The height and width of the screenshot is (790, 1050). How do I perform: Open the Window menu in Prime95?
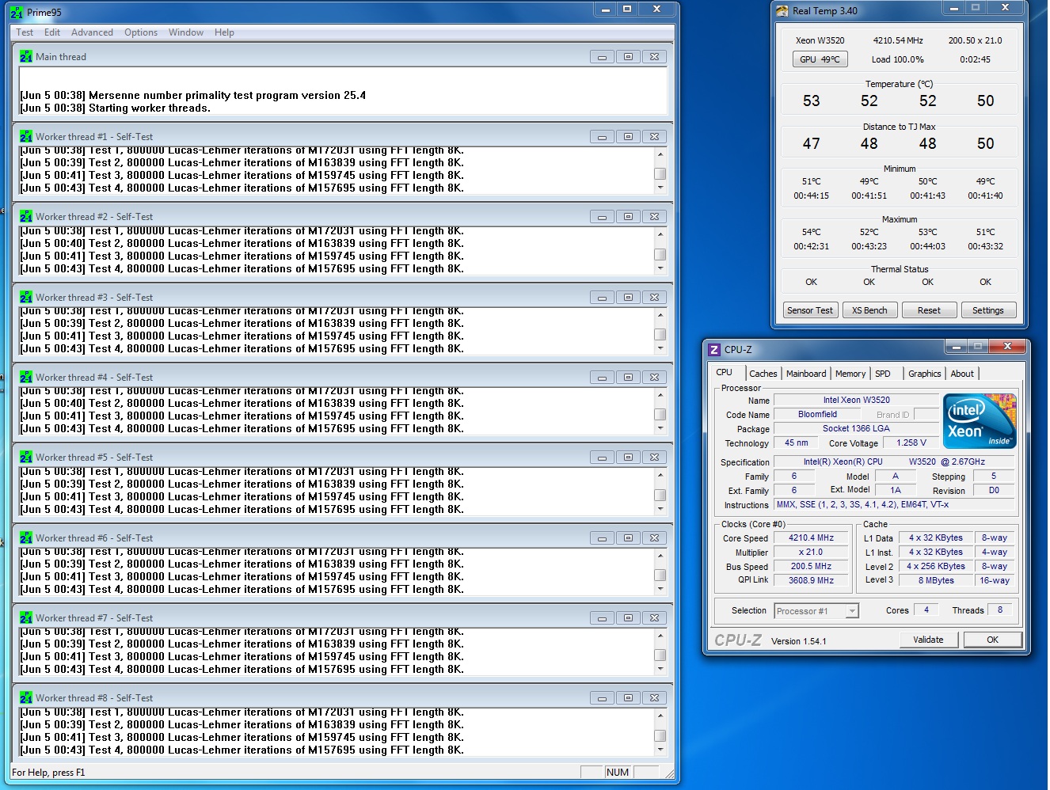tap(186, 32)
